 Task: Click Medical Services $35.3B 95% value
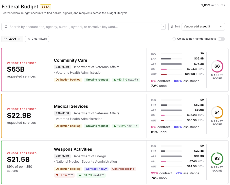tap(195, 120)
